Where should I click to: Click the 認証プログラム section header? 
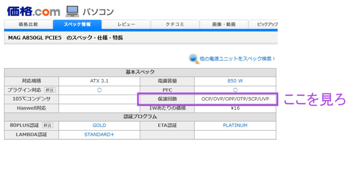(x=140, y=117)
